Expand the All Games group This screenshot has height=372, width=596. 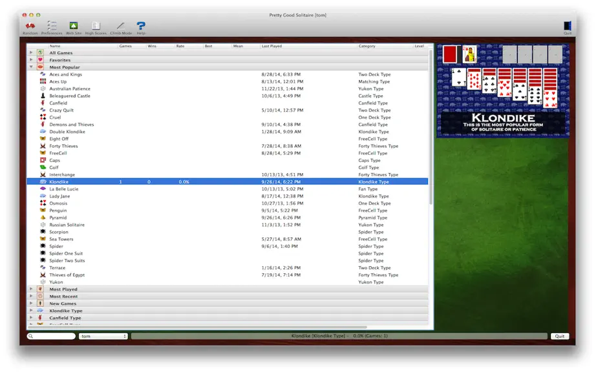(x=31, y=52)
